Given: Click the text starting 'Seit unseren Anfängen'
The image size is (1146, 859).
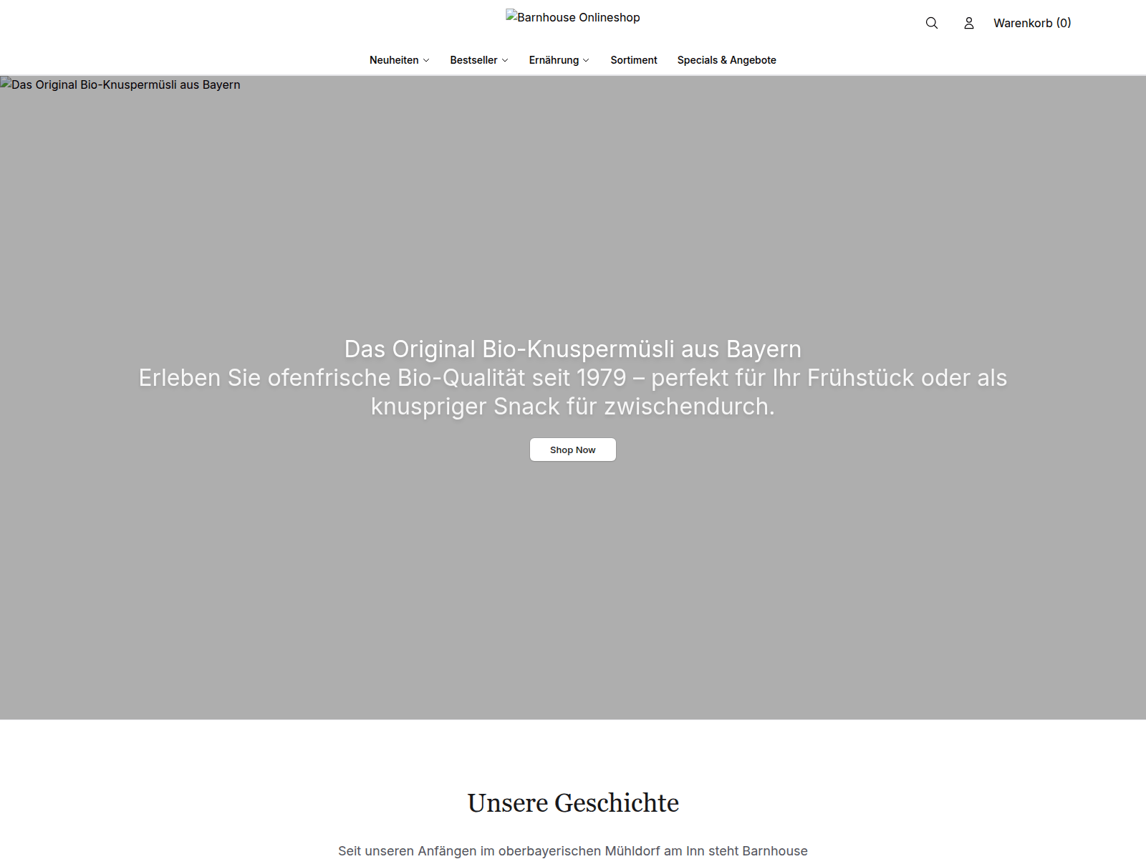Looking at the screenshot, I should tap(573, 850).
